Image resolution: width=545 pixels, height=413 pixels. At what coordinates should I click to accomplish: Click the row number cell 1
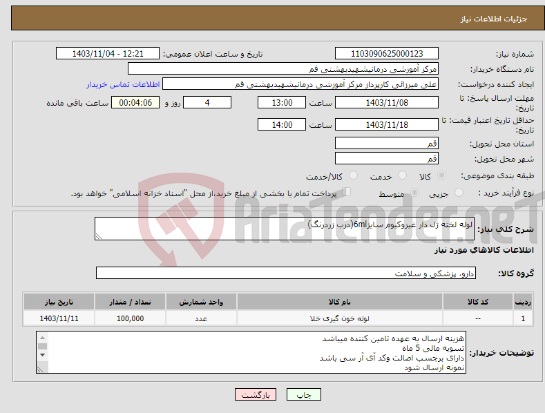coord(523,318)
